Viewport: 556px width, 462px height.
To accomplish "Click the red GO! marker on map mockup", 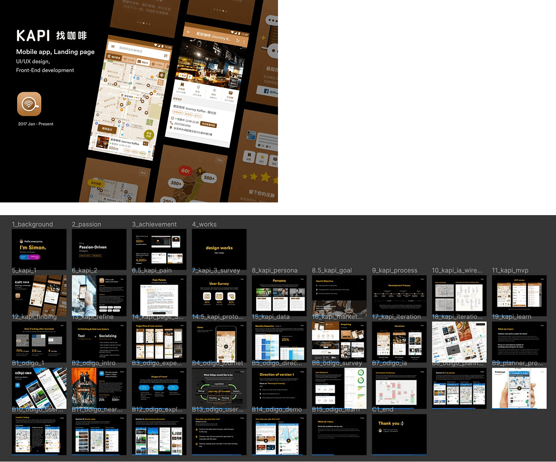I will tap(185, 171).
